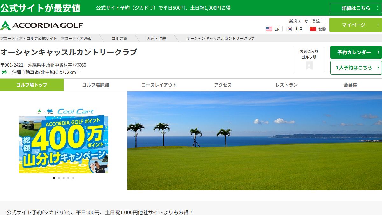Screen dimensions: 382x215
Task: Open マイページ button
Action: (x=356, y=25)
